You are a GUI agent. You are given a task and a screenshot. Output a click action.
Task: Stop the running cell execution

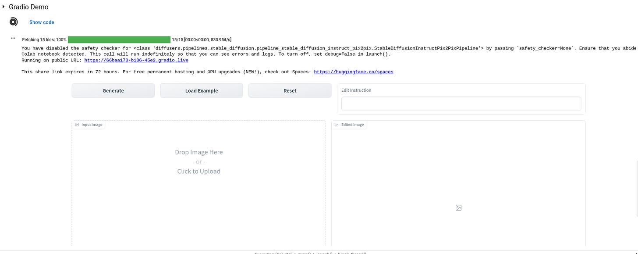click(x=14, y=22)
